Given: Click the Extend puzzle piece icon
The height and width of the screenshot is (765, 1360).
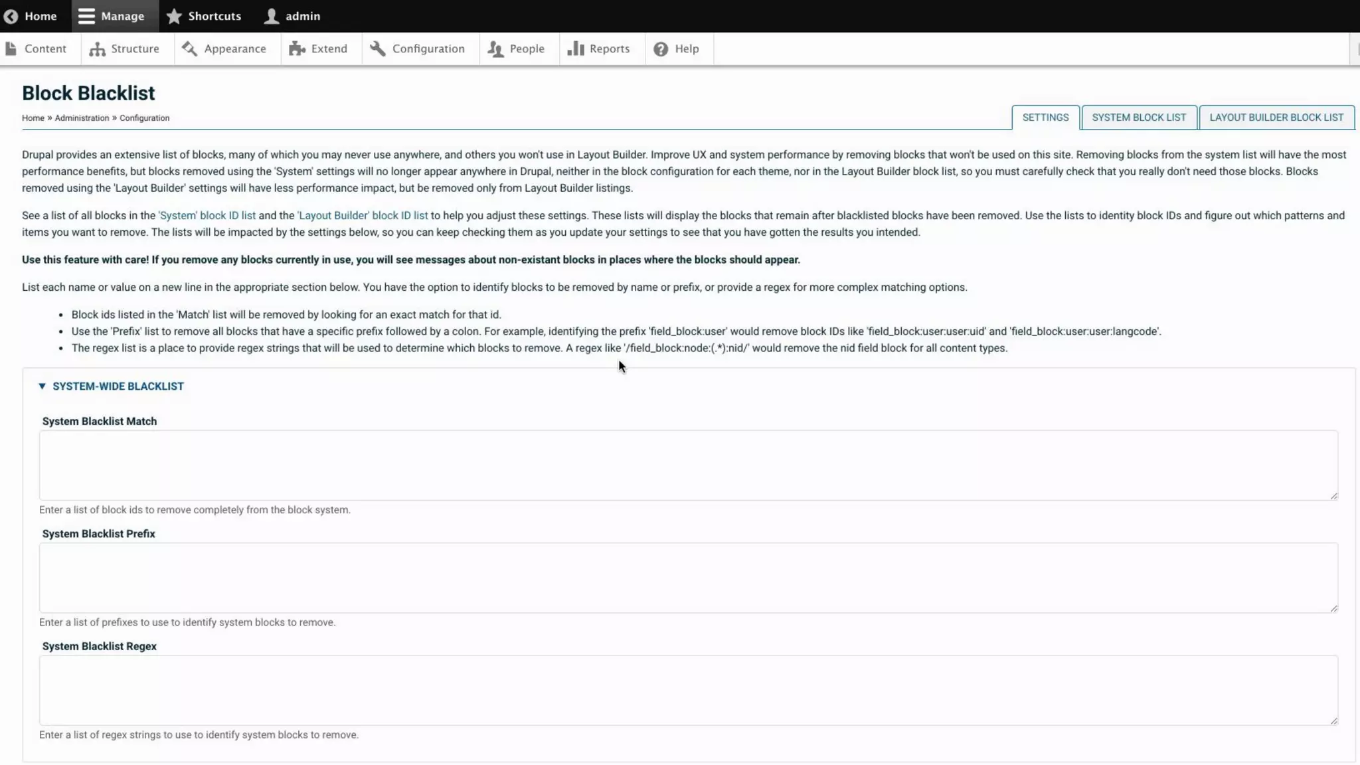Looking at the screenshot, I should coord(297,48).
